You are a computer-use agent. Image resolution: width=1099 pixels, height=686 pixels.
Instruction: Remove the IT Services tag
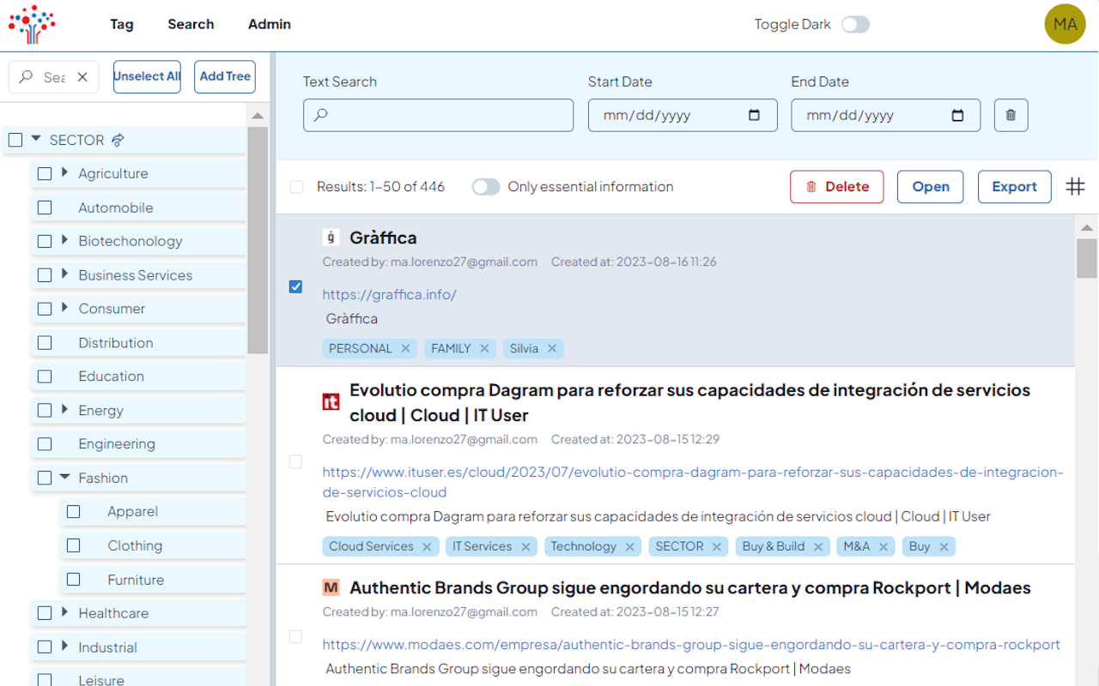click(525, 546)
